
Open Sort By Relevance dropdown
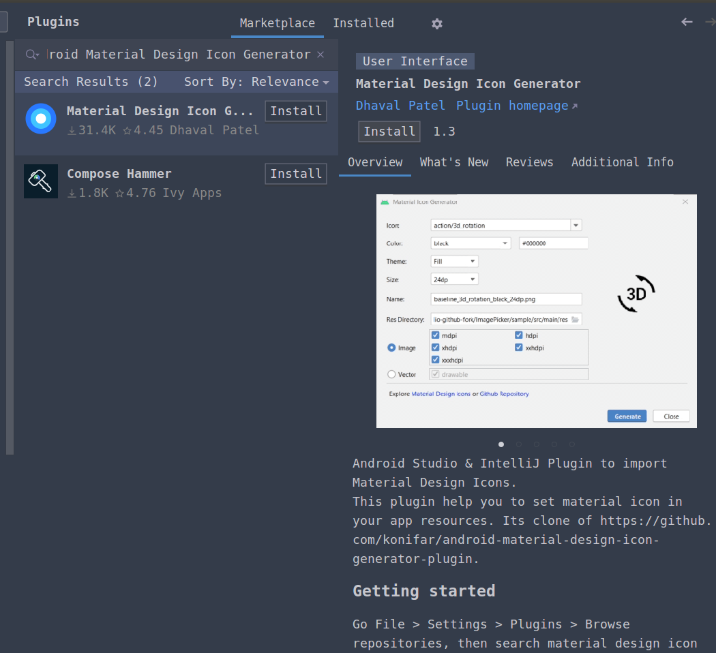coord(256,82)
